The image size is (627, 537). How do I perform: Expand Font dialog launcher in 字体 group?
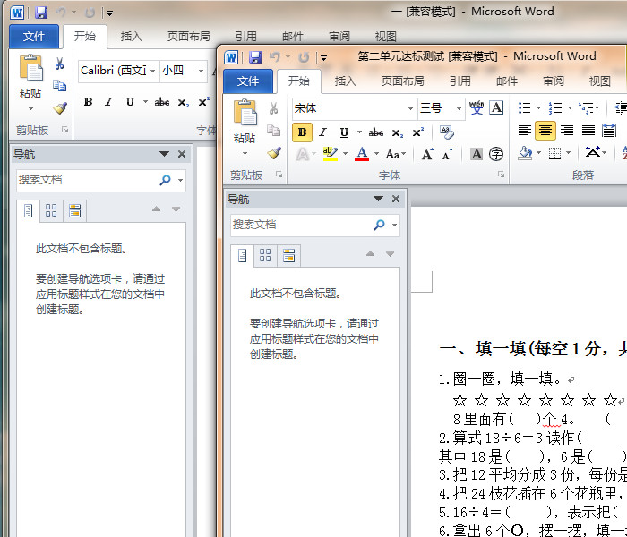pos(501,175)
